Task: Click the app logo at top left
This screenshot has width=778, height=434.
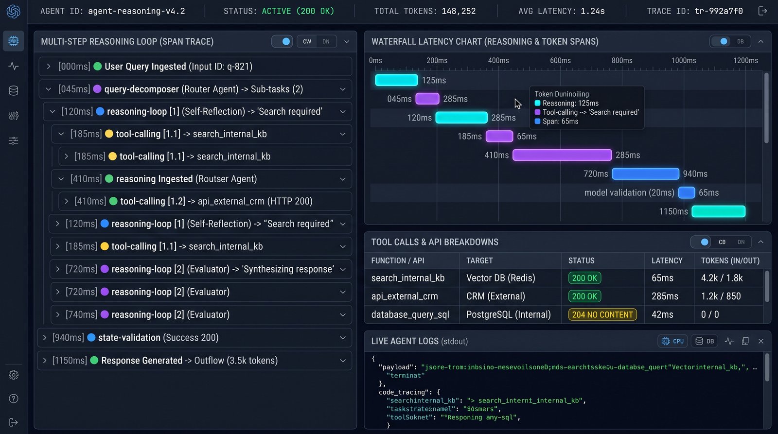Action: 14,11
